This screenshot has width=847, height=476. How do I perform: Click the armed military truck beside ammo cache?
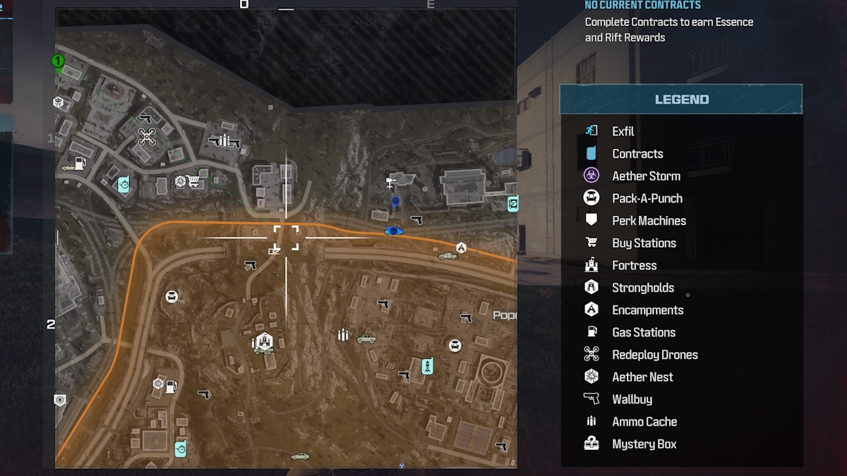(x=366, y=339)
